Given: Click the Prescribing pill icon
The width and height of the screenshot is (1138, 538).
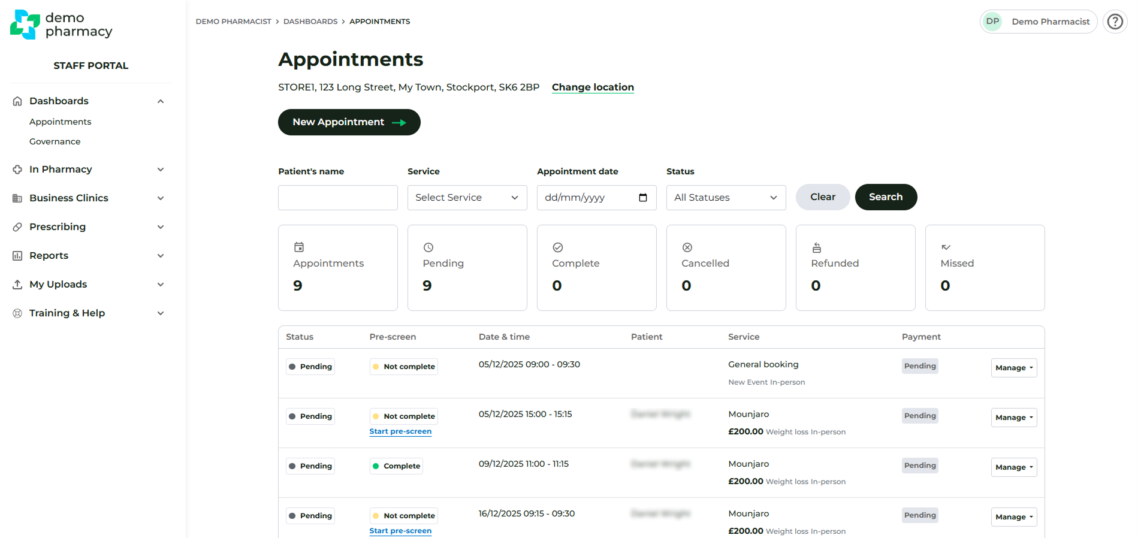Looking at the screenshot, I should [x=17, y=227].
